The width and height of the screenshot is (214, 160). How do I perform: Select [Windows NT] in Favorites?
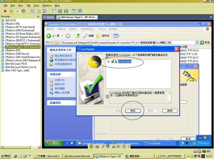point(13,50)
